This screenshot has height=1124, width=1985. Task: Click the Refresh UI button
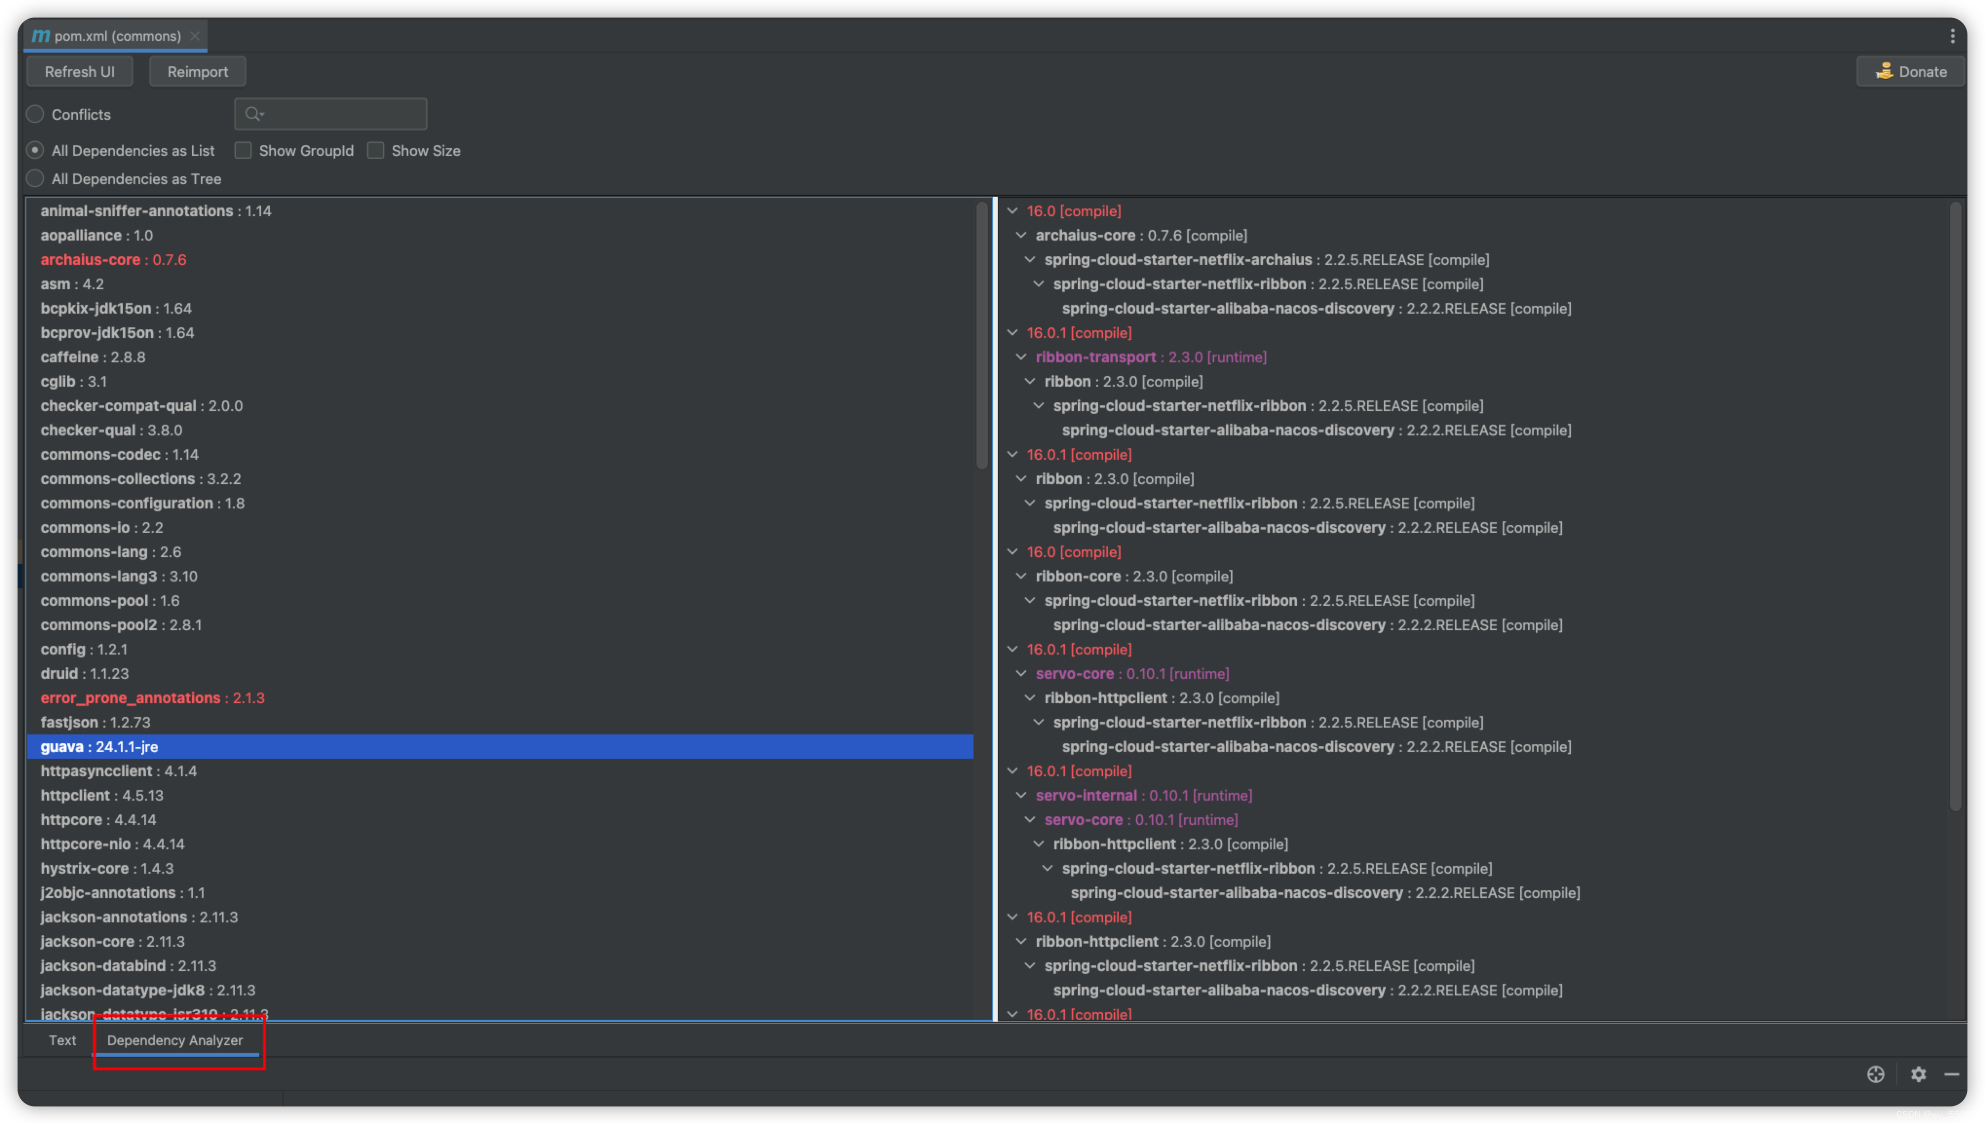(x=79, y=72)
